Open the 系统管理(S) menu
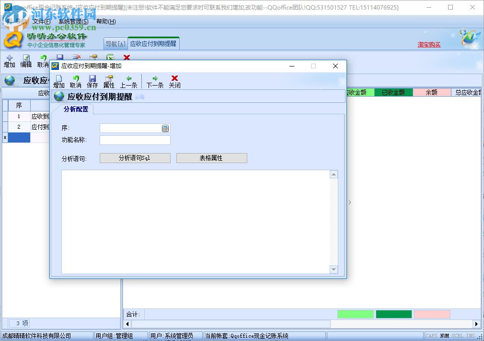The height and width of the screenshot is (341, 484). (72, 21)
